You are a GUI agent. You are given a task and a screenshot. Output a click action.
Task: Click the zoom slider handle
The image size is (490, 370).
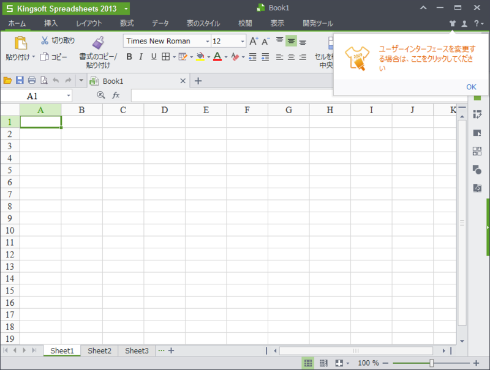tap(432, 363)
